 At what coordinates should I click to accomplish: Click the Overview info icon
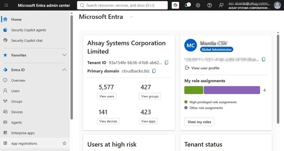pyautogui.click(x=5, y=80)
